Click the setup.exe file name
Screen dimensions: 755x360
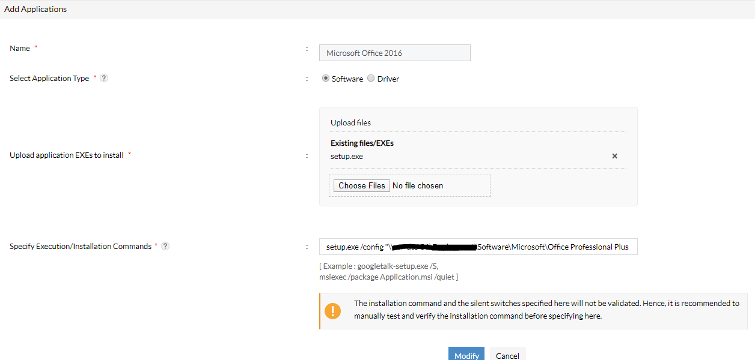pos(347,156)
